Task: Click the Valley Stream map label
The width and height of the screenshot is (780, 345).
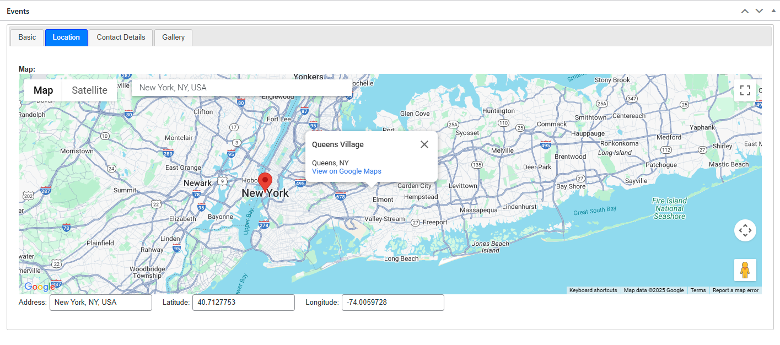Action: tap(384, 219)
